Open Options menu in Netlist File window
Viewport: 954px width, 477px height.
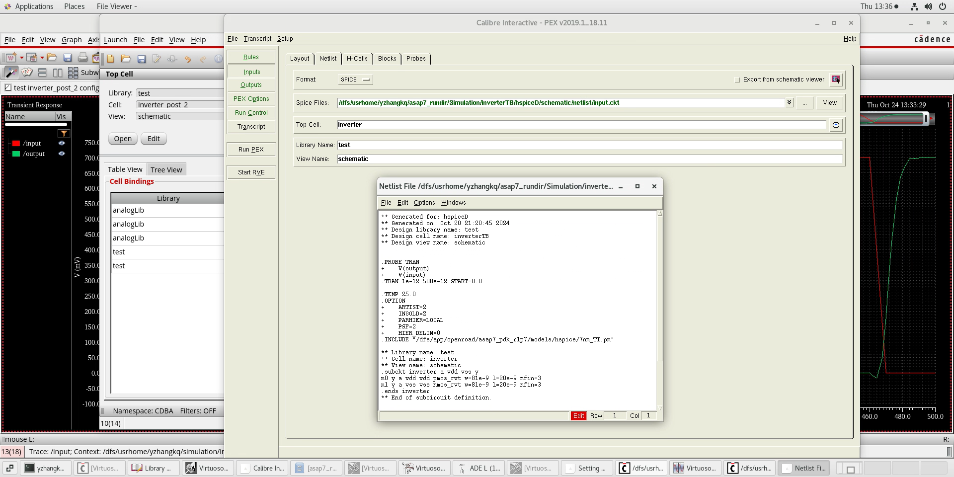[x=424, y=202]
